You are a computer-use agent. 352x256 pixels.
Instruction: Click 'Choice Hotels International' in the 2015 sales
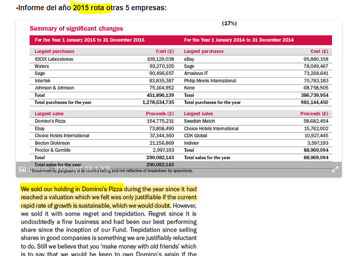(x=62, y=136)
